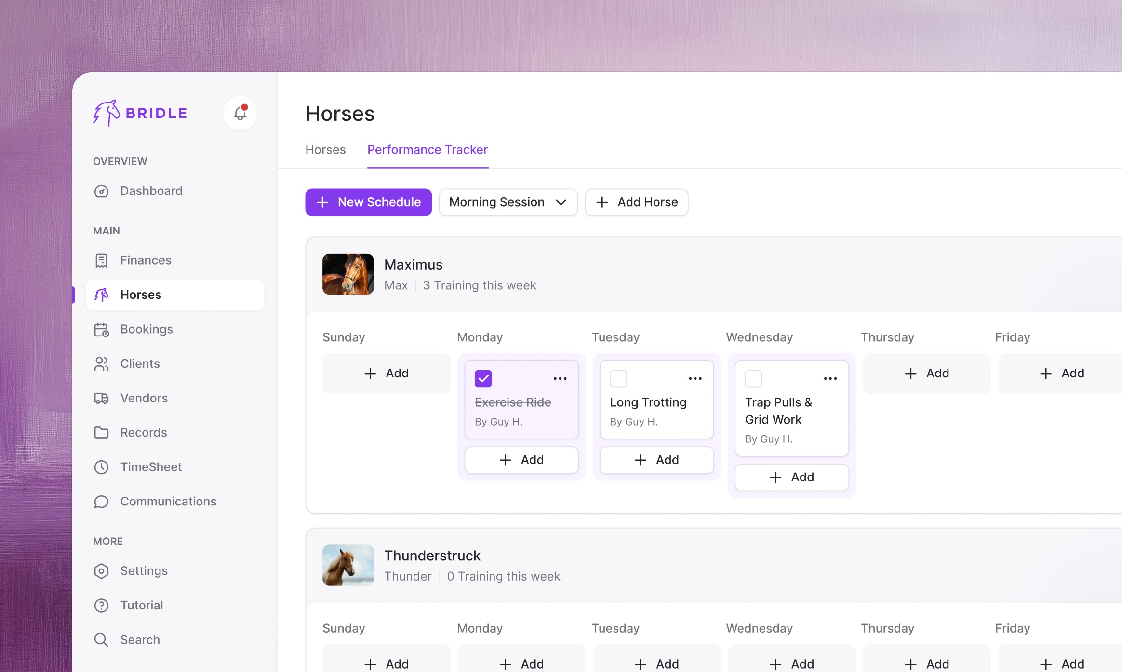Open Long Trotting three-dot options menu
This screenshot has height=672, width=1122.
(695, 379)
